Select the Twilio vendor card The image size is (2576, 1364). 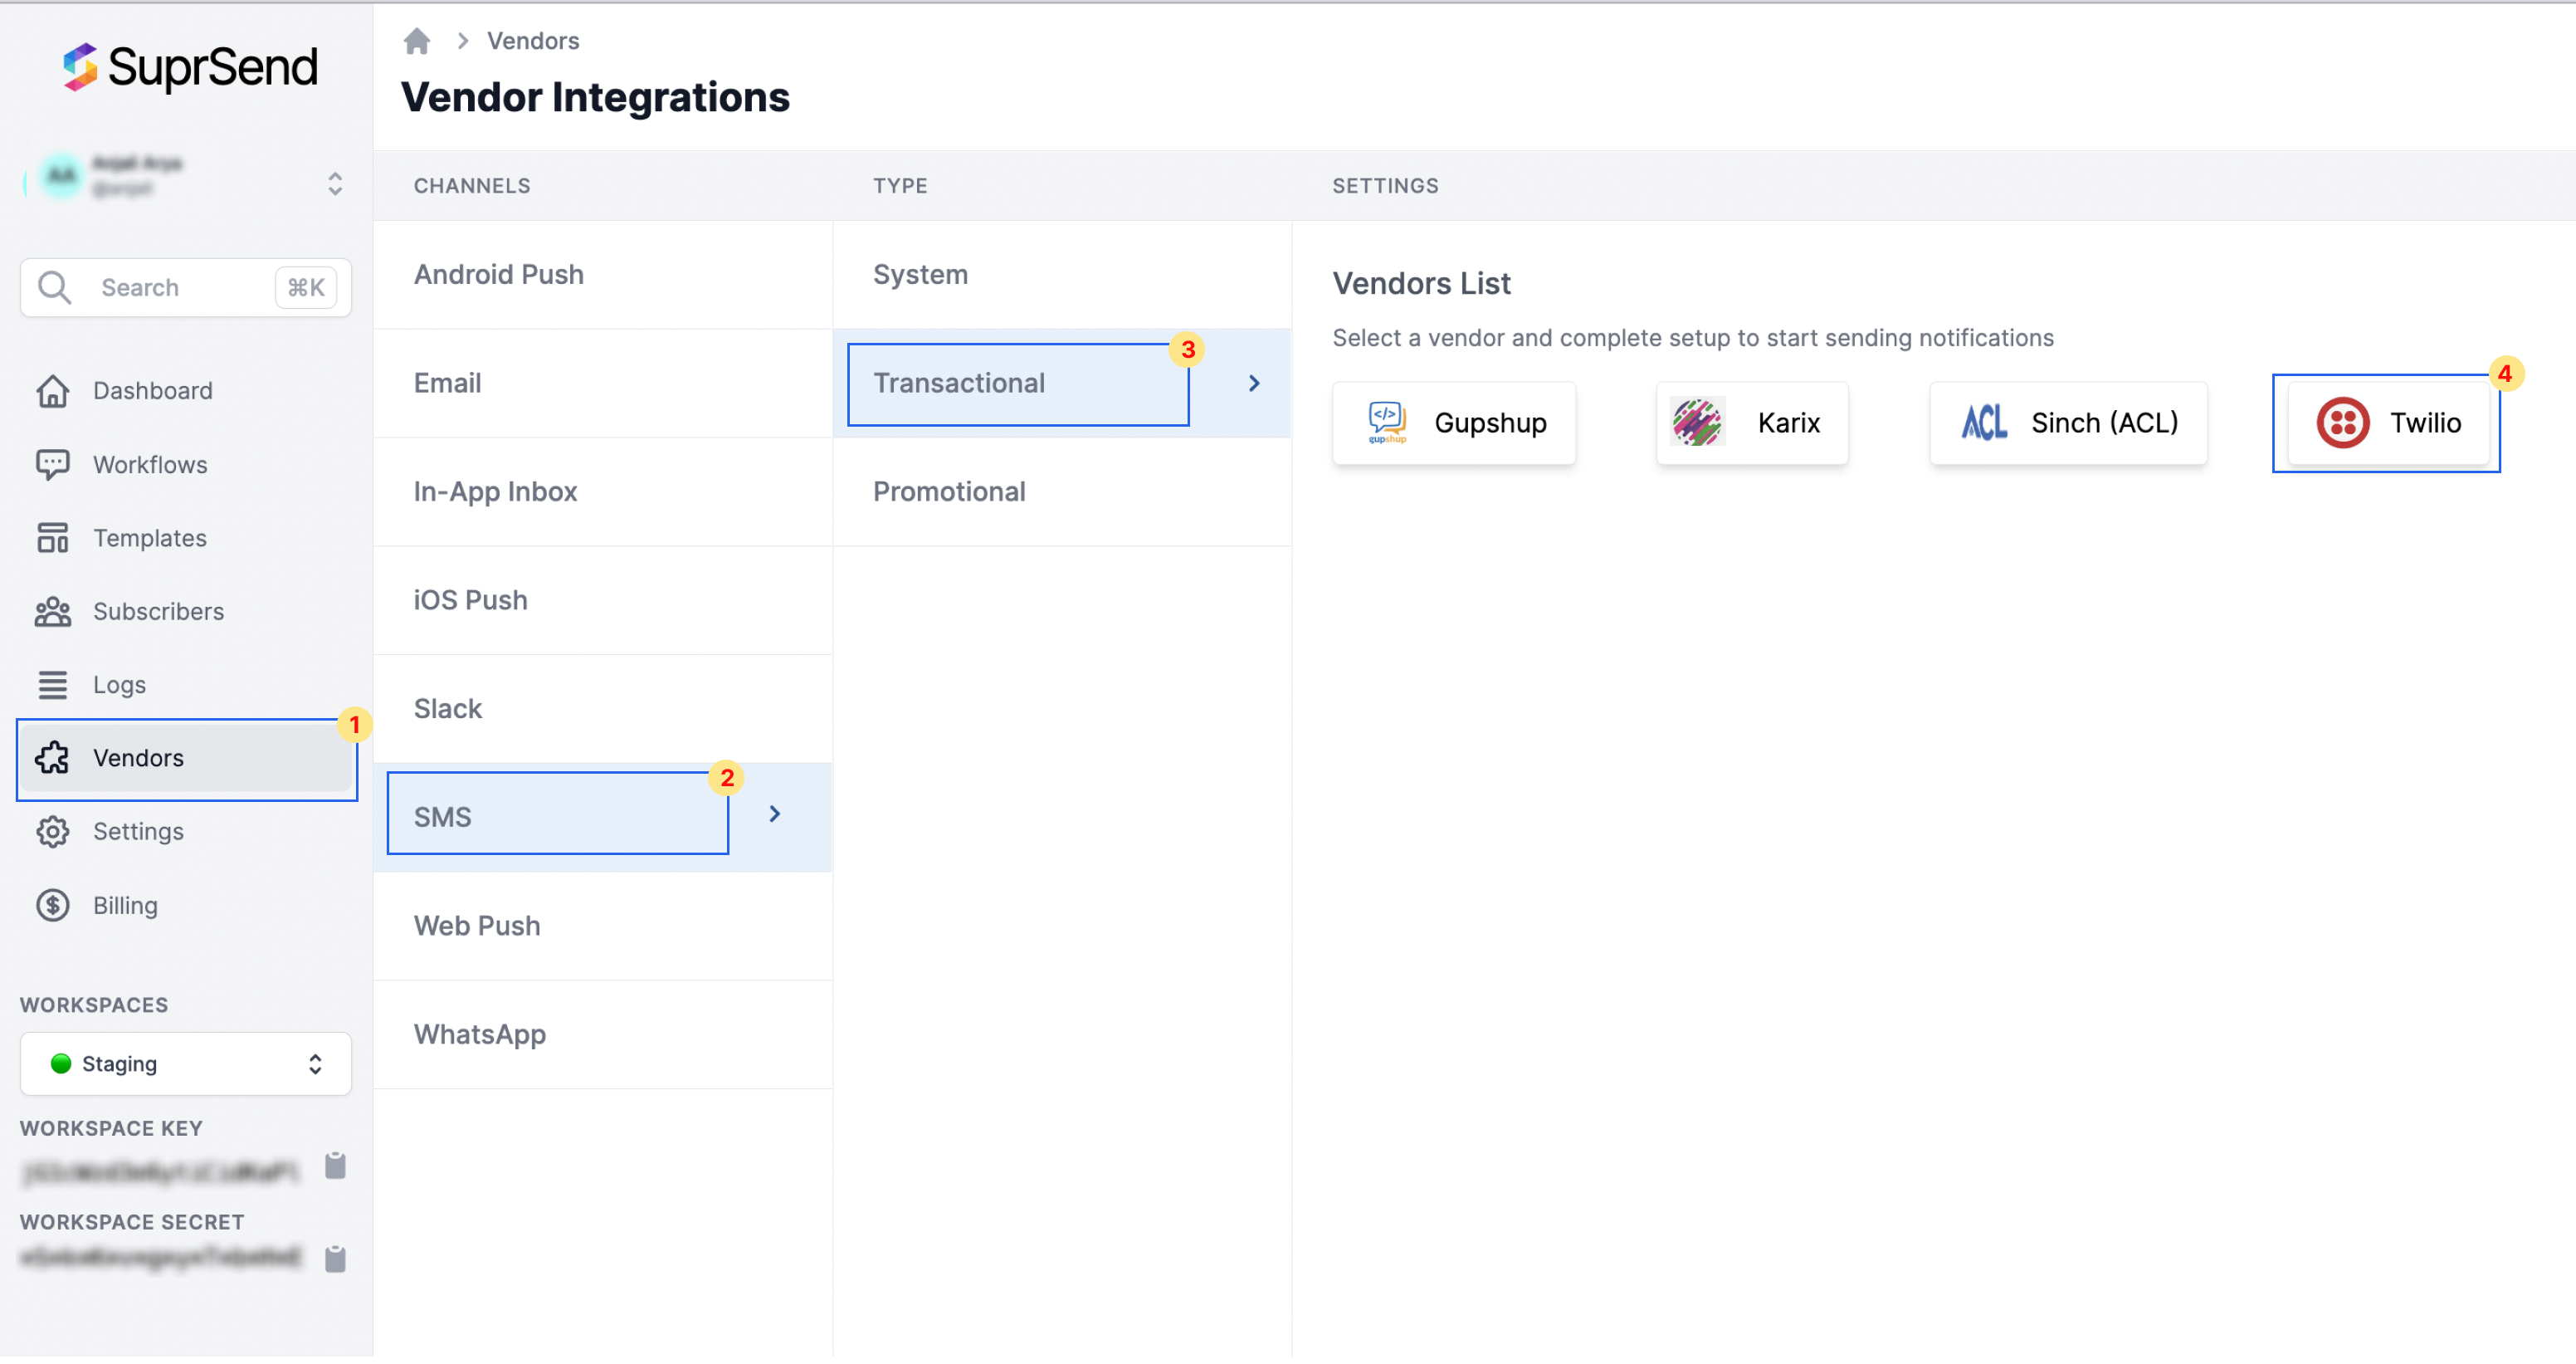(x=2388, y=423)
